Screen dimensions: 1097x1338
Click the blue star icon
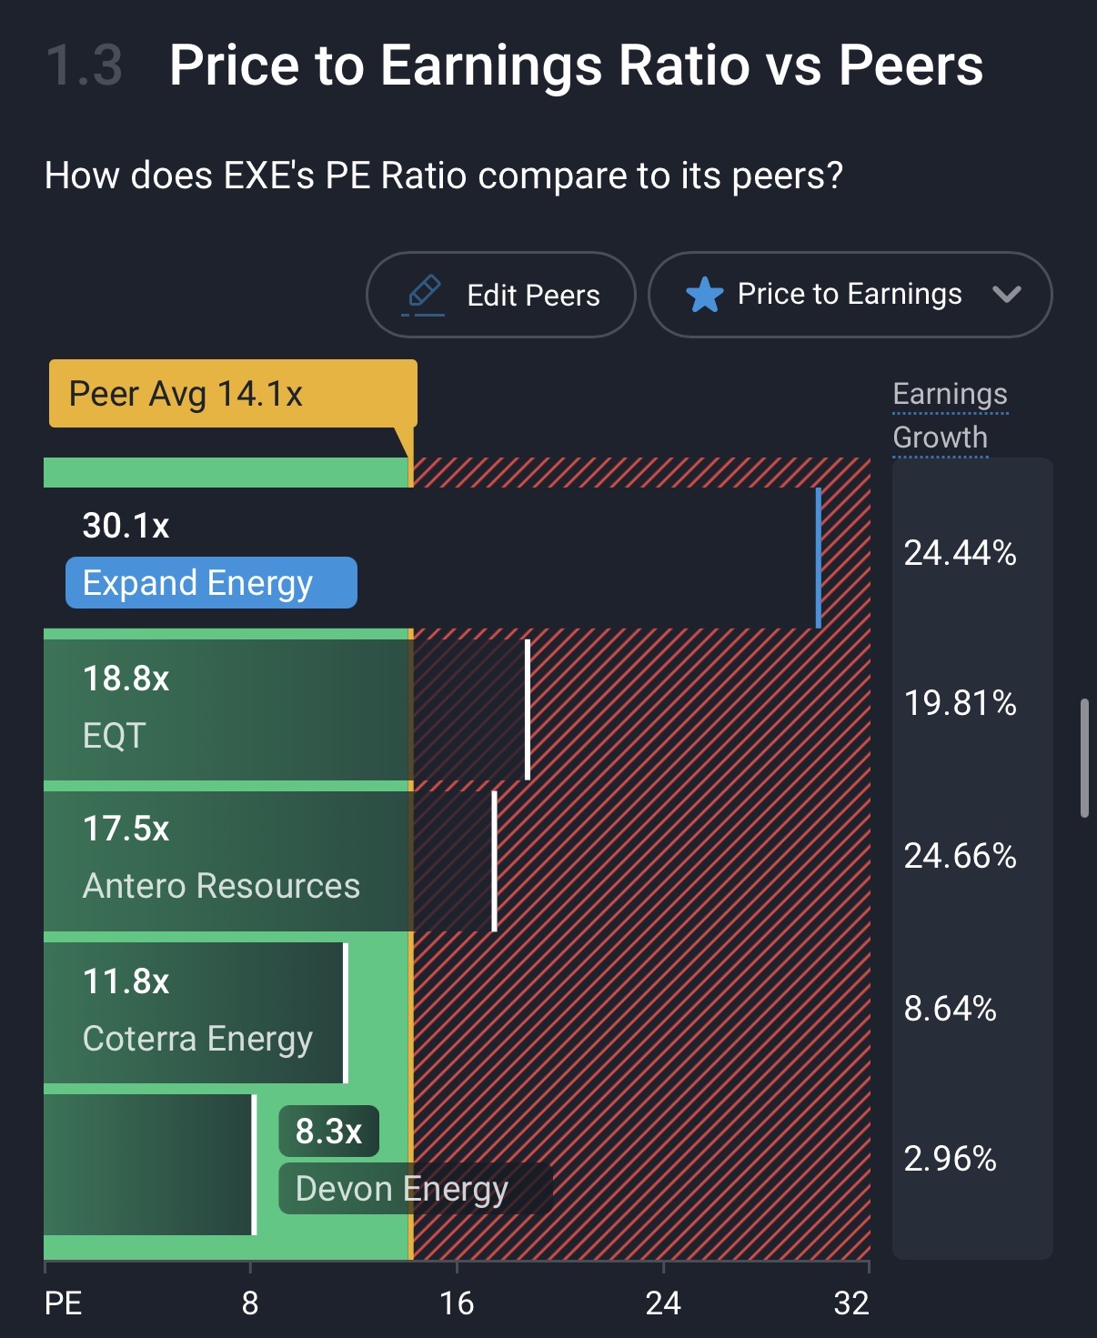click(x=704, y=295)
